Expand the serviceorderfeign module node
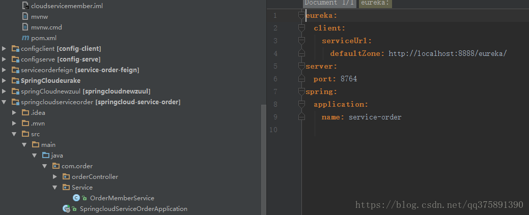The image size is (529, 215). pyautogui.click(x=4, y=70)
